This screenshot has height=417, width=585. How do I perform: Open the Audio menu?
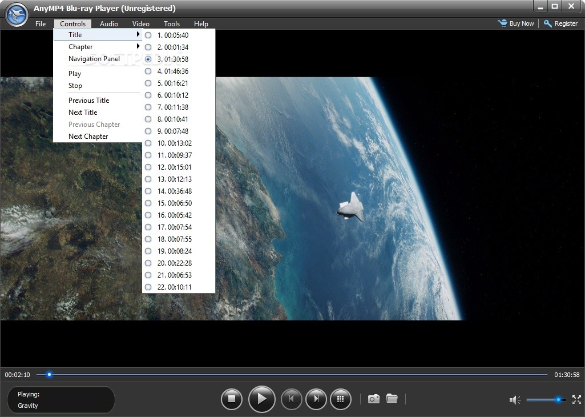(x=109, y=24)
